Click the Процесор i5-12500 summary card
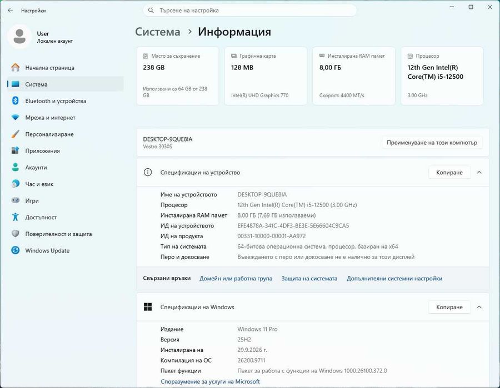This screenshot has height=388, width=500. [x=442, y=76]
